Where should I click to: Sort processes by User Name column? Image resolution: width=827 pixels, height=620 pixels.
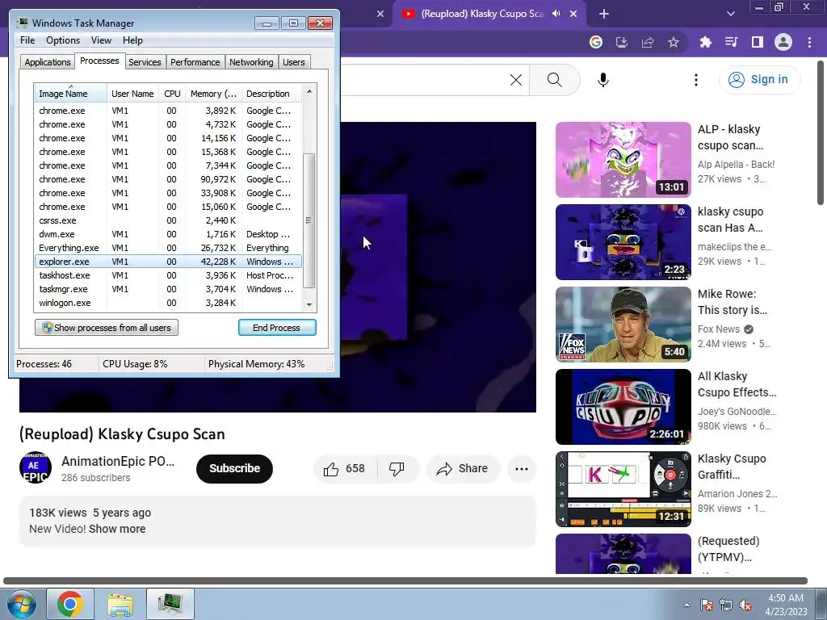click(132, 94)
